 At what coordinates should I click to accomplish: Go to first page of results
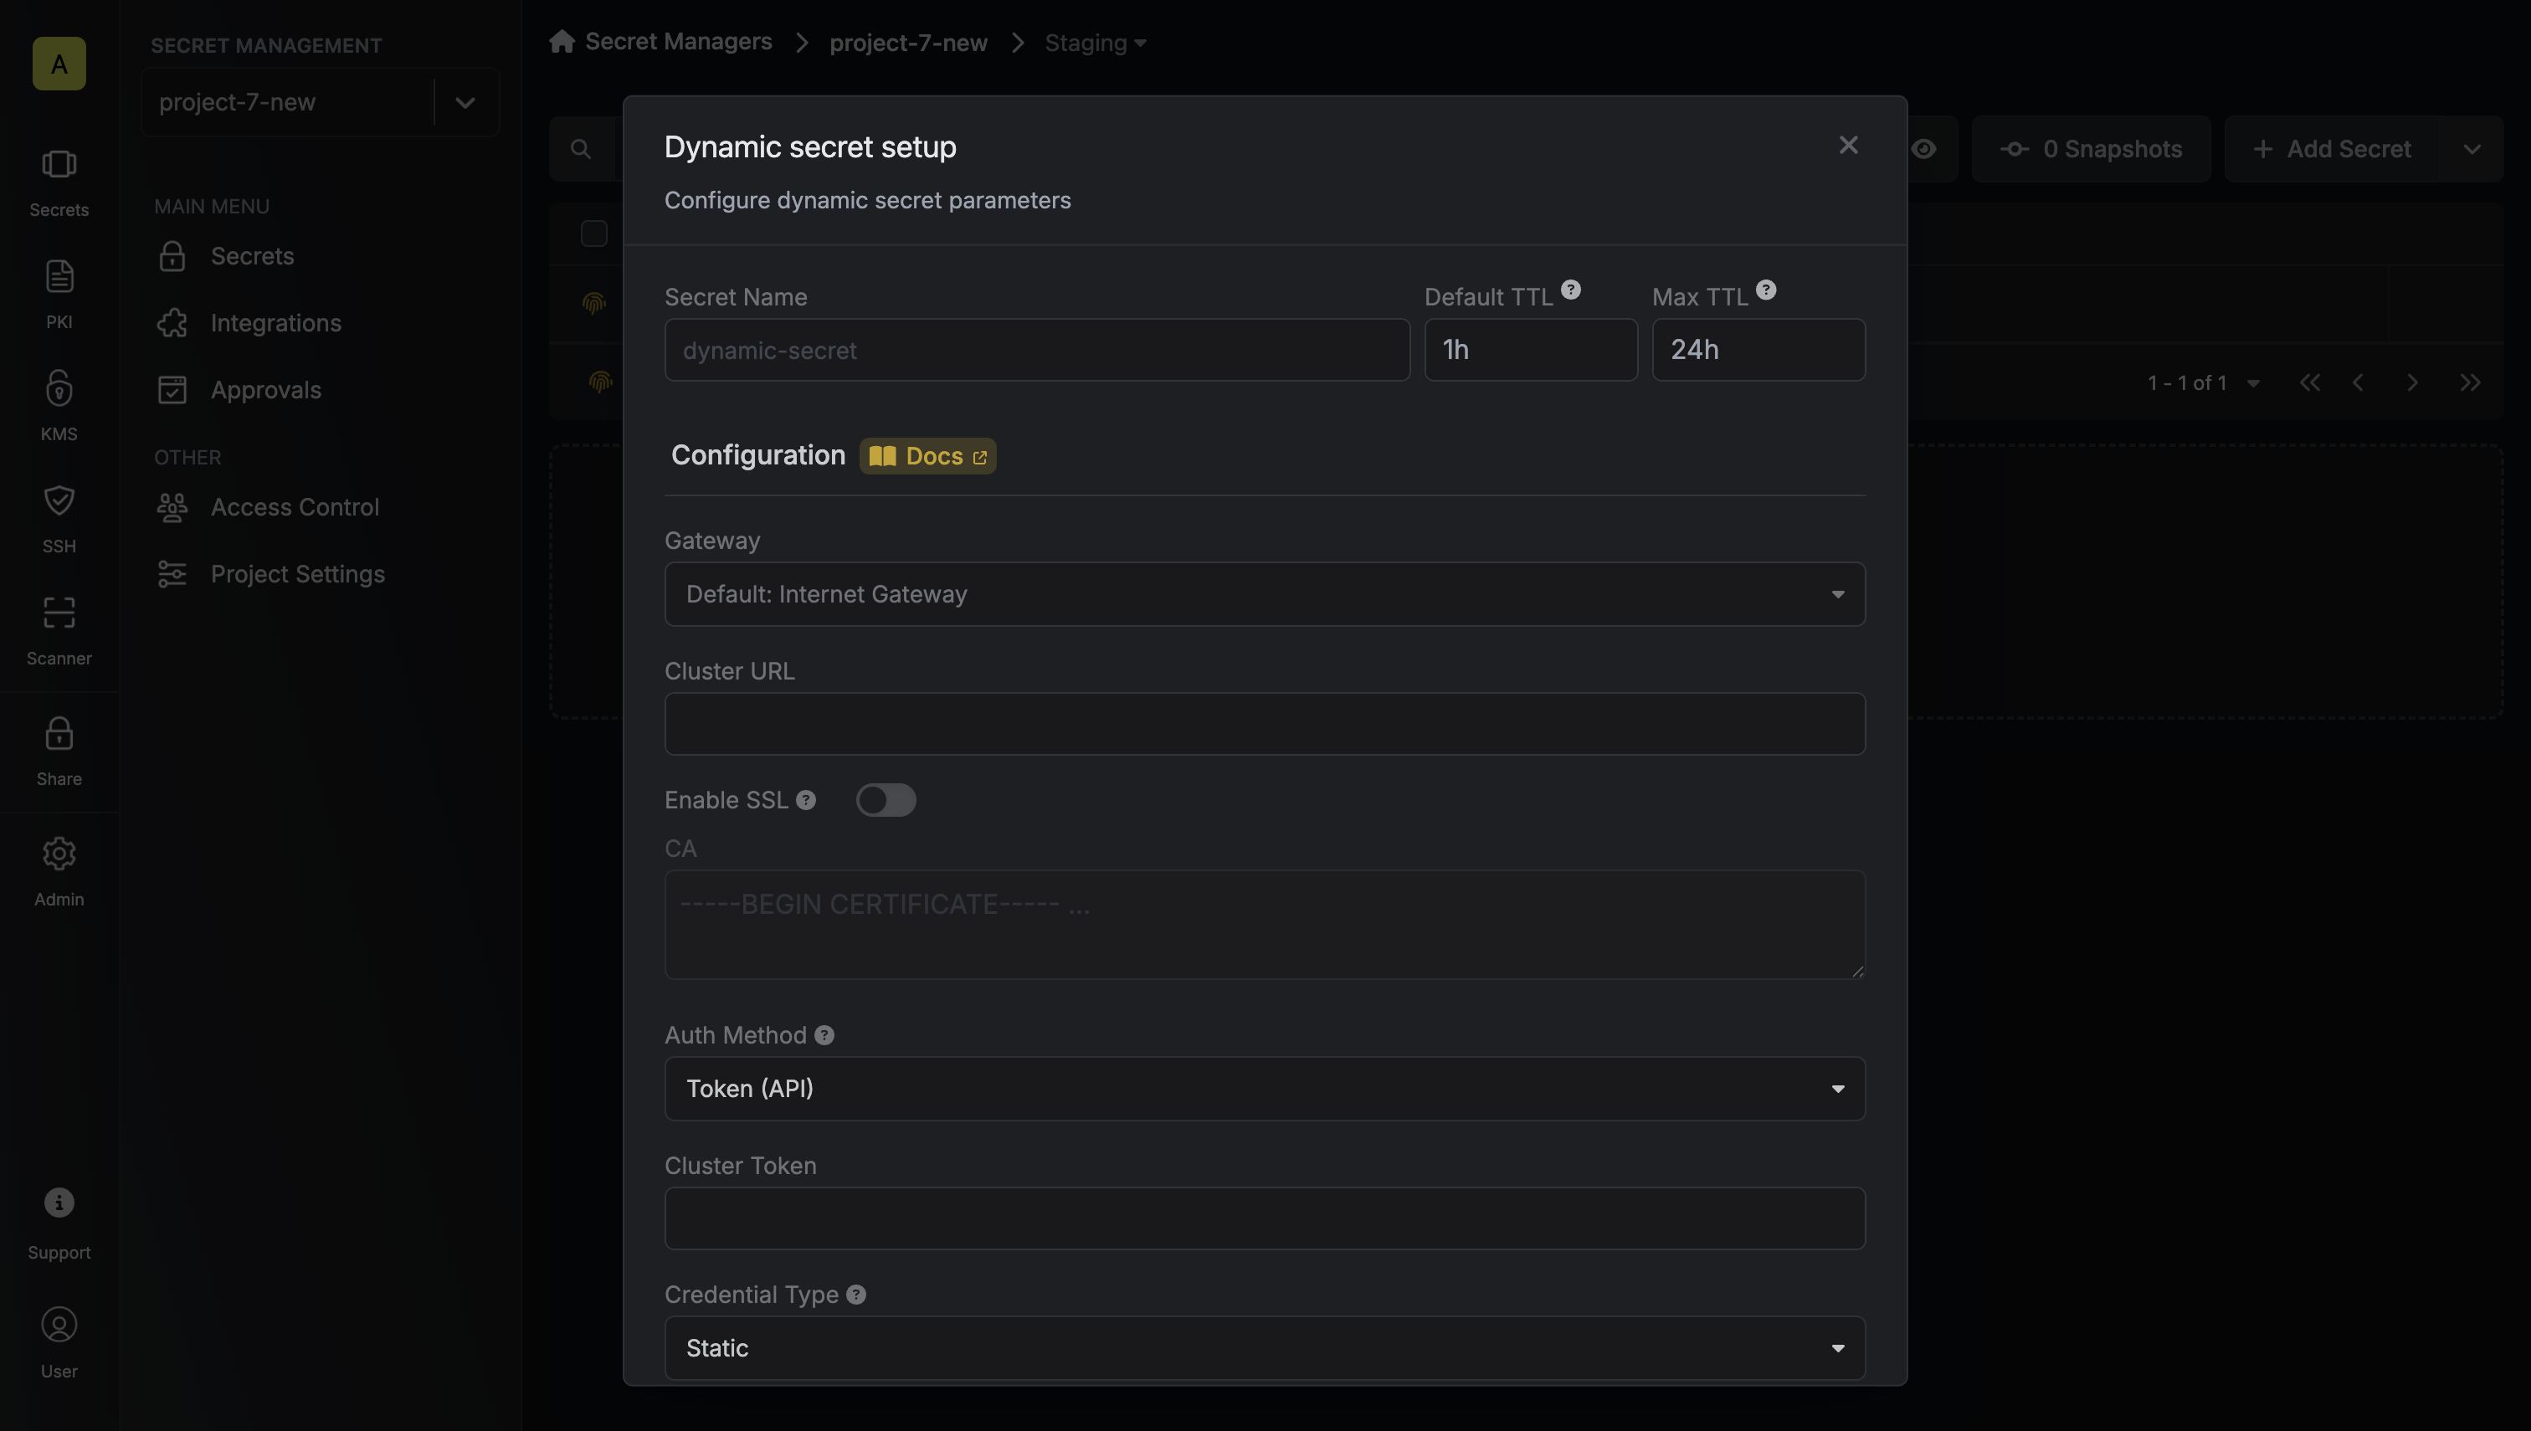pyautogui.click(x=2310, y=382)
